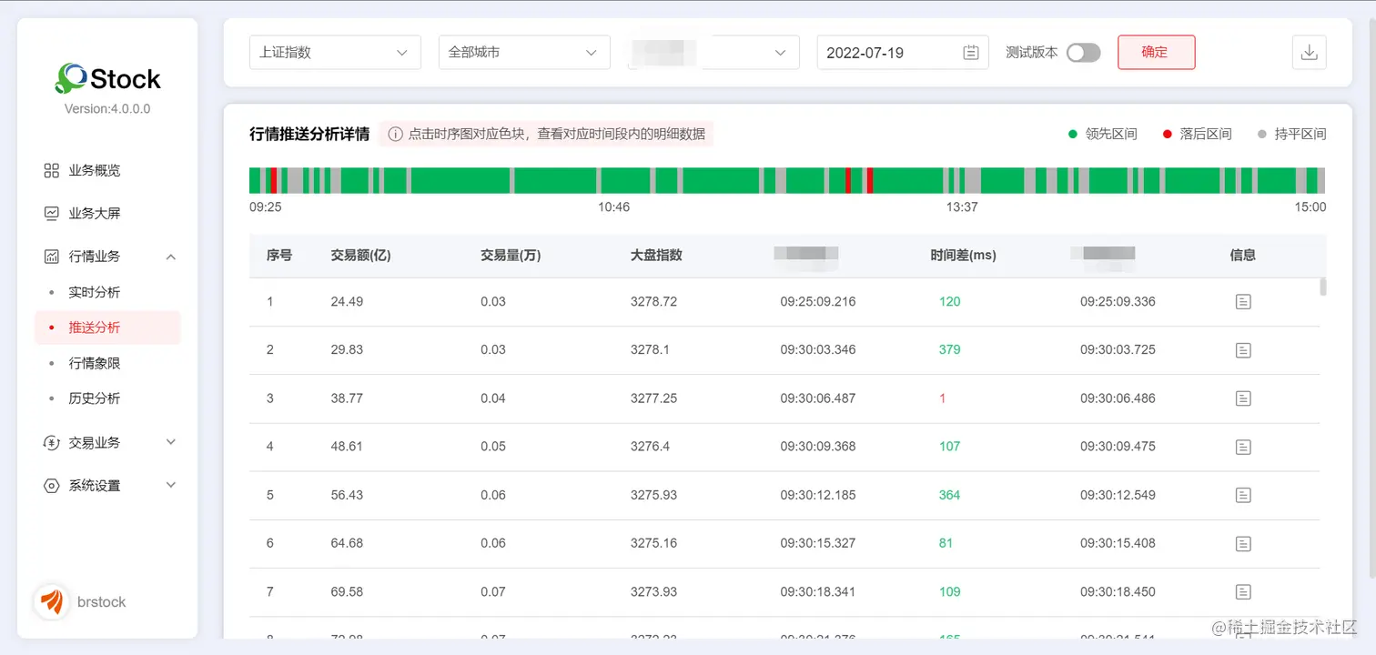Screen dimensions: 1376x655
Task: Open the detail icon in row 1 信息 column
Action: click(x=1243, y=301)
